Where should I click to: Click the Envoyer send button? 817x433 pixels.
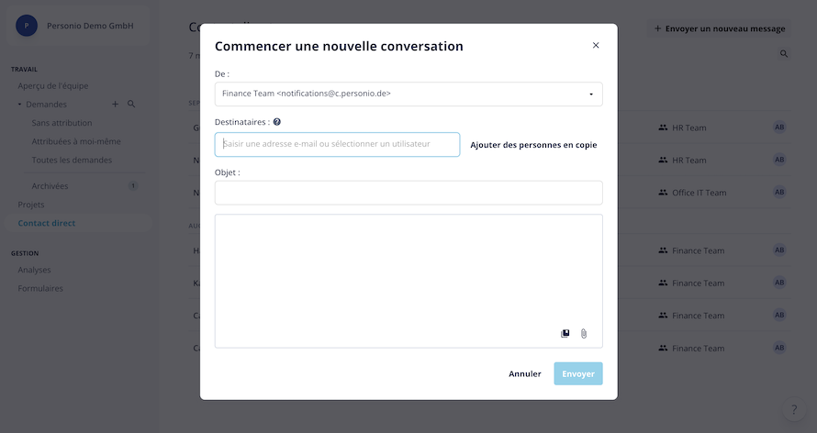point(578,373)
